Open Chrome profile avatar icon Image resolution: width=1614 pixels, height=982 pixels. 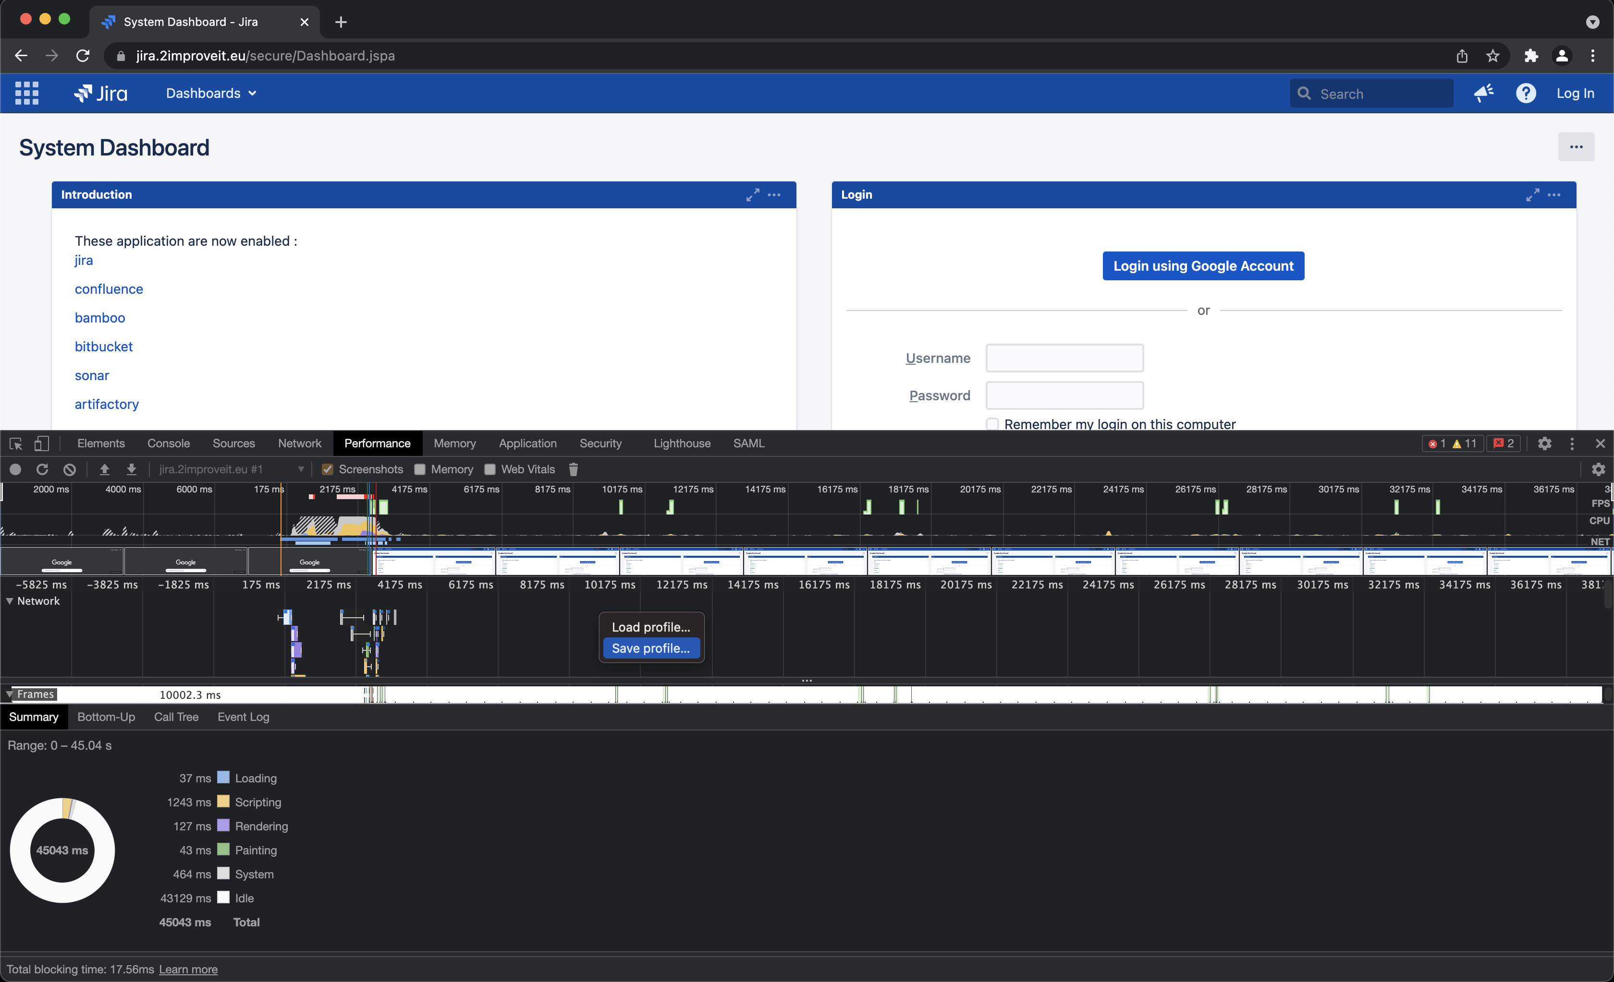pyautogui.click(x=1562, y=56)
